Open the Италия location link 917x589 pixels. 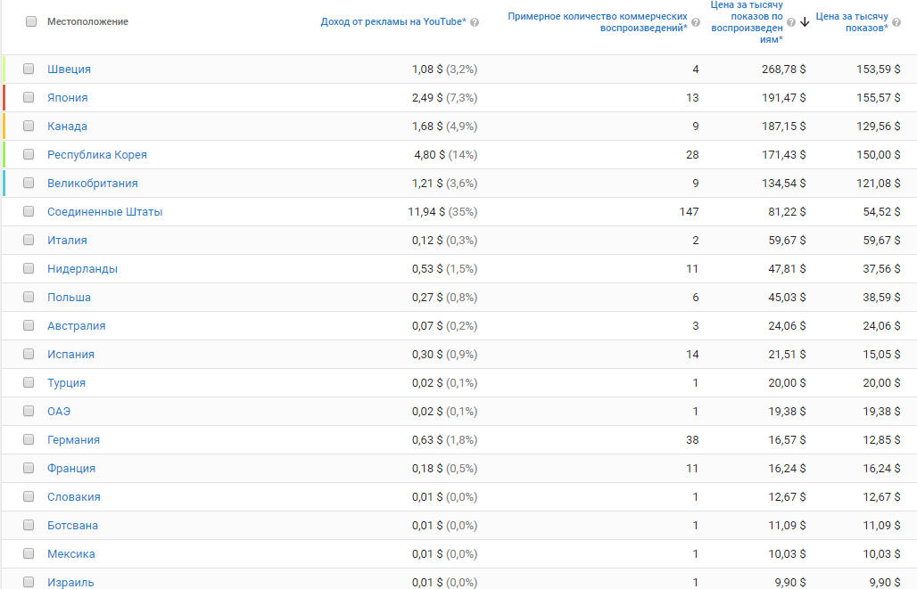[67, 241]
